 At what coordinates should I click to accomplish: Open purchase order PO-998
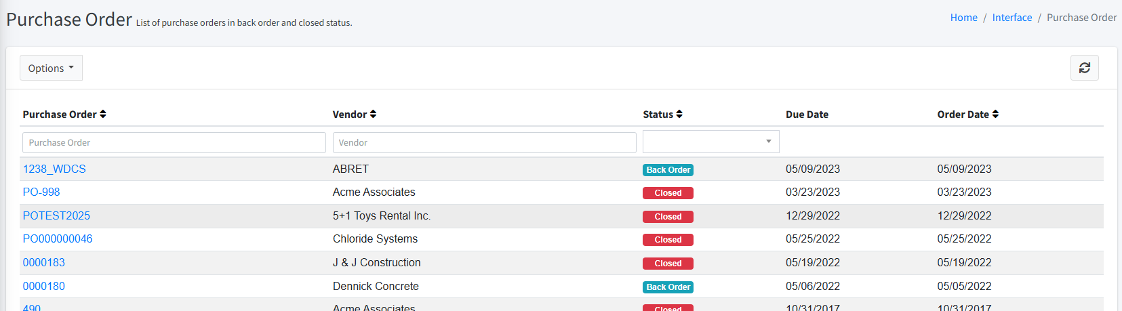tap(41, 192)
